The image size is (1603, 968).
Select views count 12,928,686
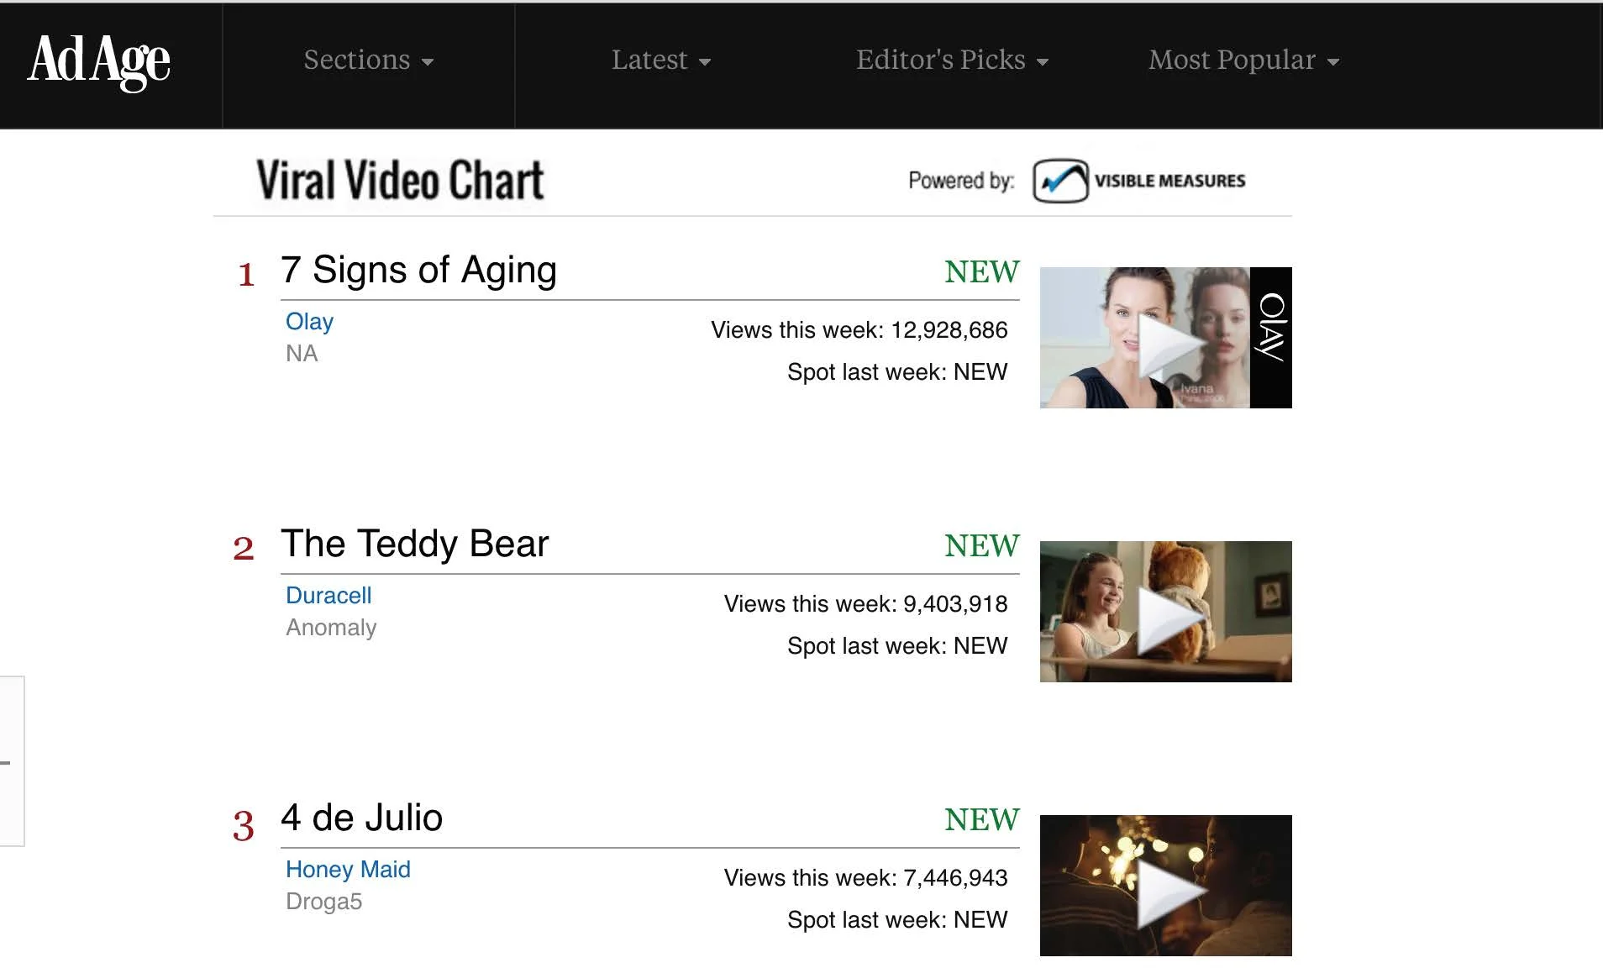click(949, 330)
